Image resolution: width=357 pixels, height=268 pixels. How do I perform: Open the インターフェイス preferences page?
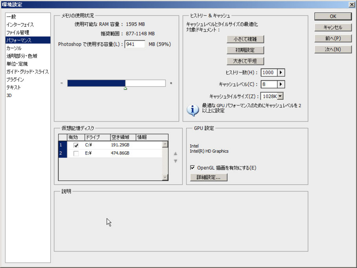click(28, 24)
